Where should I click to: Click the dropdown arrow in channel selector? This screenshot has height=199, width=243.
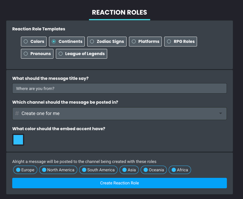(220, 114)
